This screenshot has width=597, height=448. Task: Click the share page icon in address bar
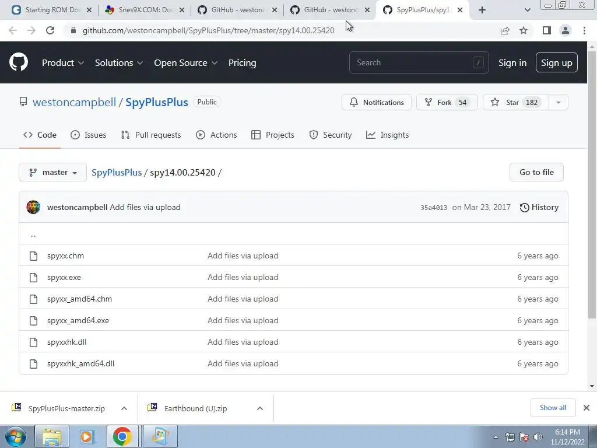tap(505, 30)
